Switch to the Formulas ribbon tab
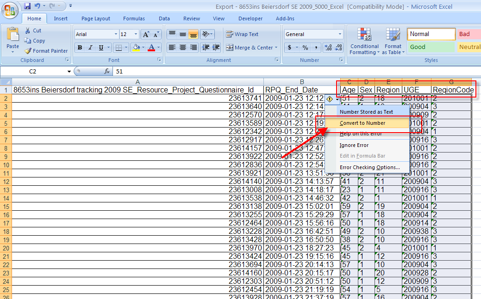Image resolution: width=481 pixels, height=299 pixels. pos(134,18)
